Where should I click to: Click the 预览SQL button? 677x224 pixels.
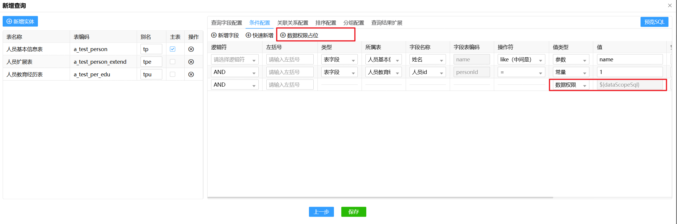click(x=654, y=22)
